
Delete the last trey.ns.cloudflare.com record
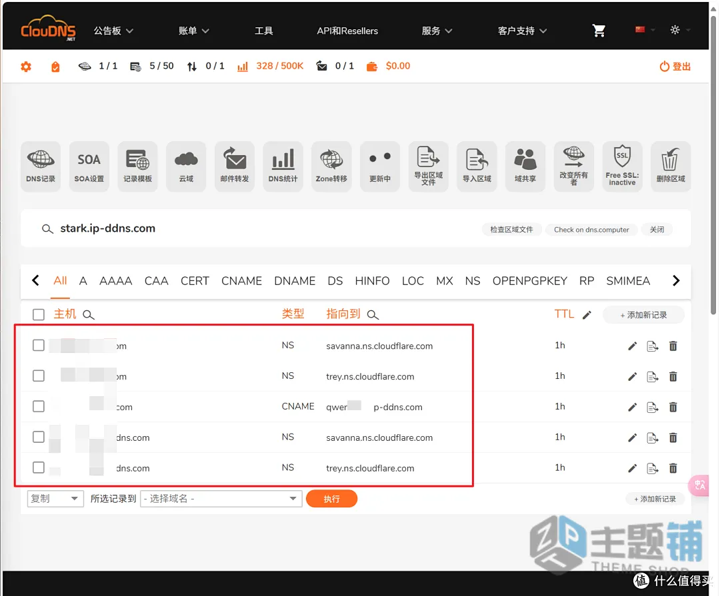(673, 468)
